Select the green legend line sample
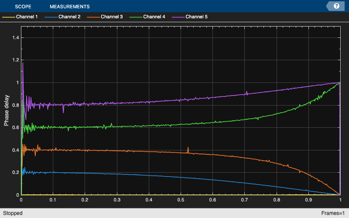This screenshot has width=349, height=218. coord(136,17)
